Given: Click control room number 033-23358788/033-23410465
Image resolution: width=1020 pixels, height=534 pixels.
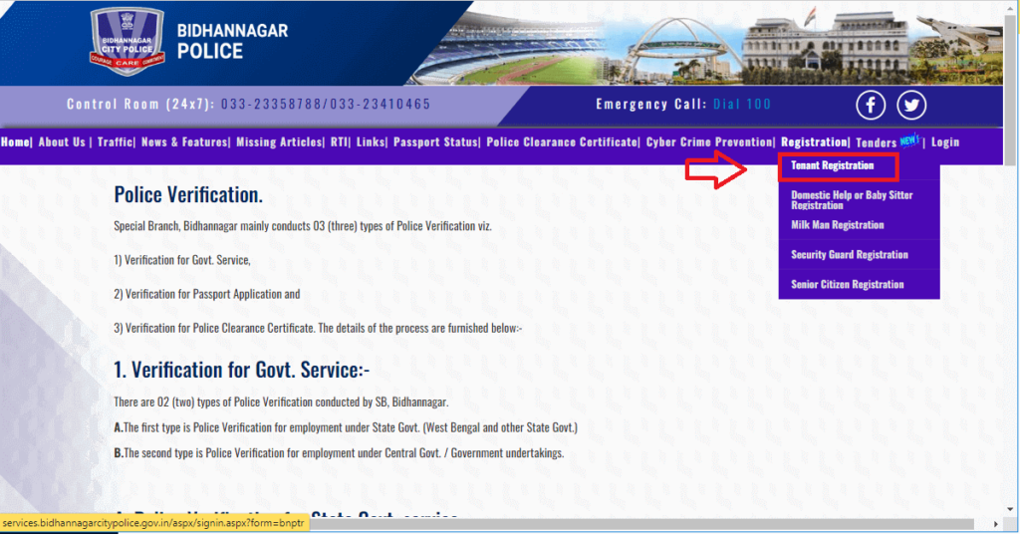Looking at the screenshot, I should (x=326, y=104).
